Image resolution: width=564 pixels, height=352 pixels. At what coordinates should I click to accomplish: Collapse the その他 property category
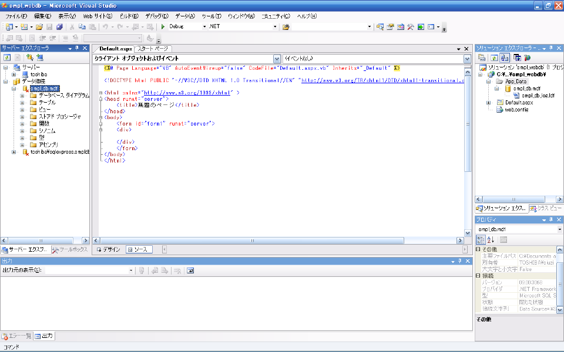tap(478, 249)
